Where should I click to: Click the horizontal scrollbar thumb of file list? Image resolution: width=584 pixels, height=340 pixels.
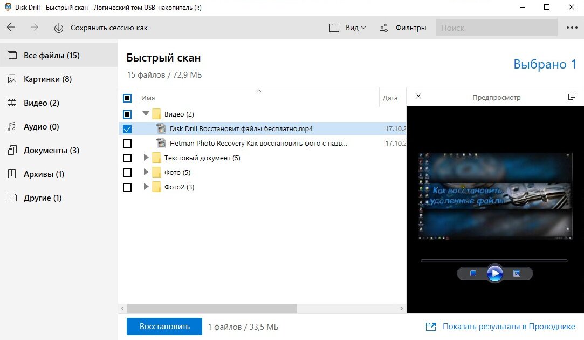pyautogui.click(x=212, y=308)
